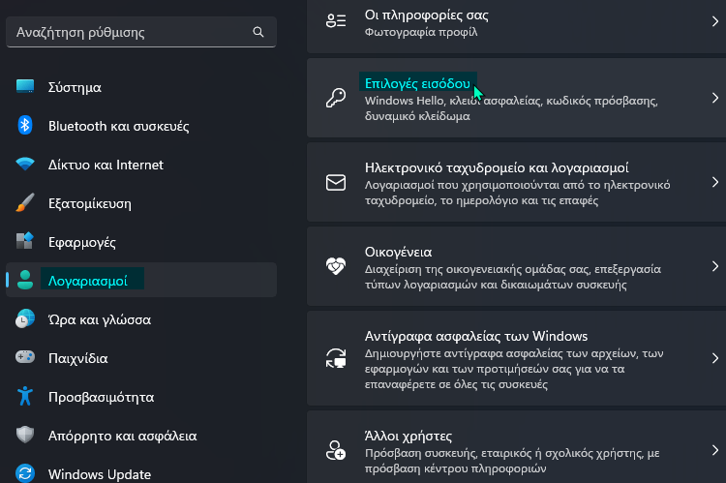Click the gamepad icon for Παιχνίδια
Image resolution: width=726 pixels, height=483 pixels.
coord(25,357)
